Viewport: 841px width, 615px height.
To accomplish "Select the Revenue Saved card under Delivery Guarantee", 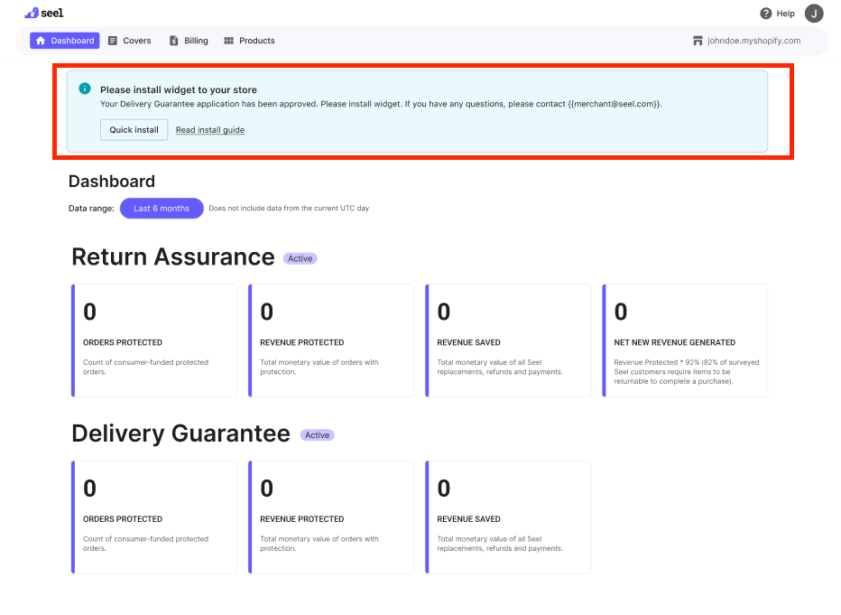I will tap(507, 517).
